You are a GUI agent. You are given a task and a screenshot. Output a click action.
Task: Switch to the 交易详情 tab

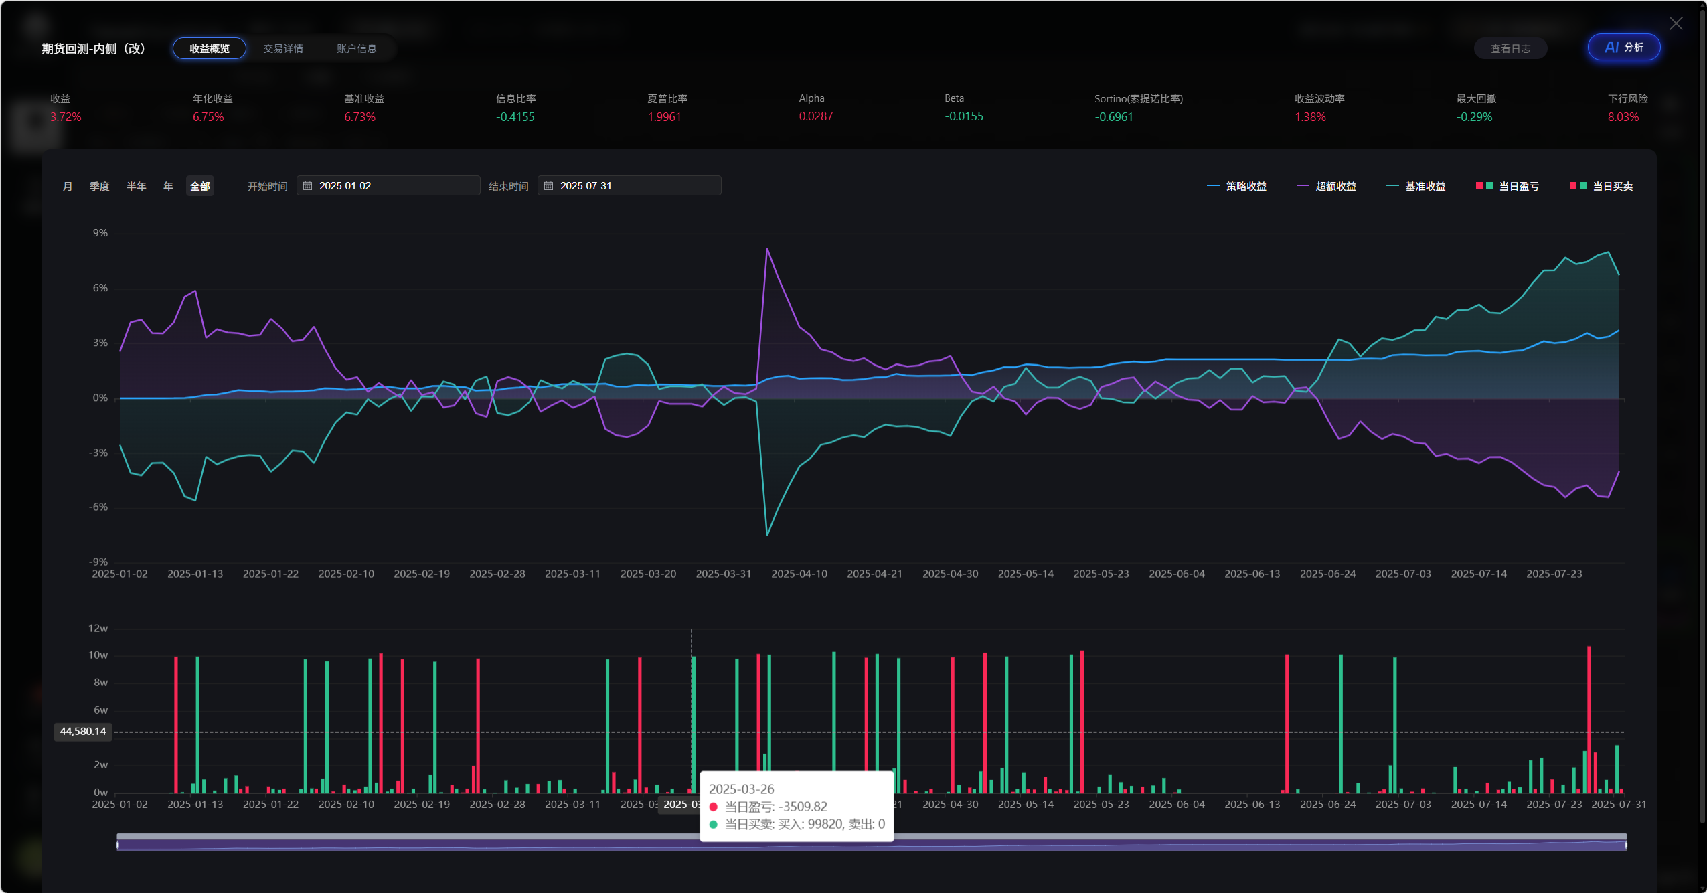coord(283,48)
